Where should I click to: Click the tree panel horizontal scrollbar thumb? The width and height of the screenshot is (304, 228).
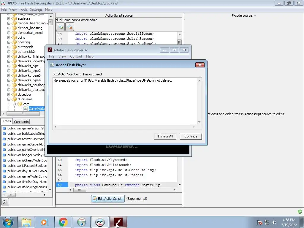[23, 114]
